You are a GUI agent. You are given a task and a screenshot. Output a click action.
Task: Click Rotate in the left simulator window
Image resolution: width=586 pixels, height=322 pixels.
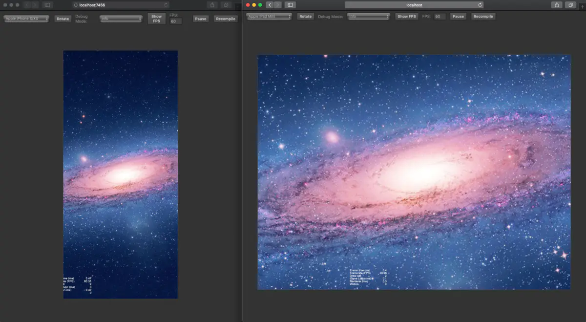click(62, 19)
